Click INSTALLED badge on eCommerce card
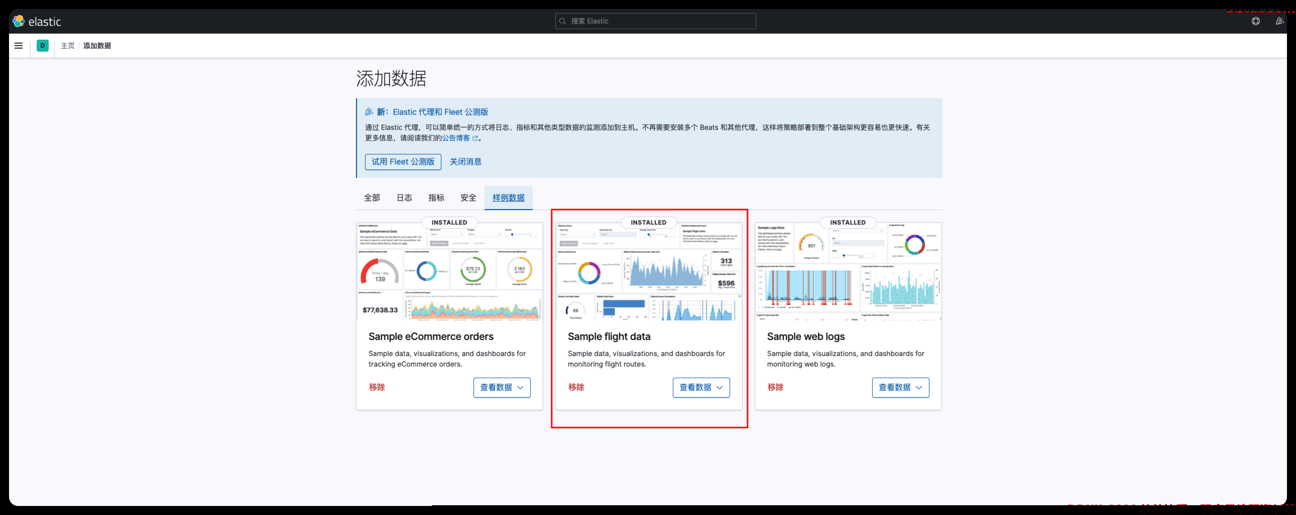Screen dimensions: 1296x515 449,223
